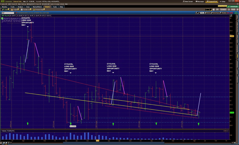Switch to the Monitor tab
Image resolution: width=239 pixels, height=145 pixels.
(x=4, y=7)
